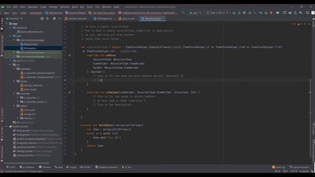Open the Navigate menu
The width and height of the screenshot is (315, 177).
point(33,7)
